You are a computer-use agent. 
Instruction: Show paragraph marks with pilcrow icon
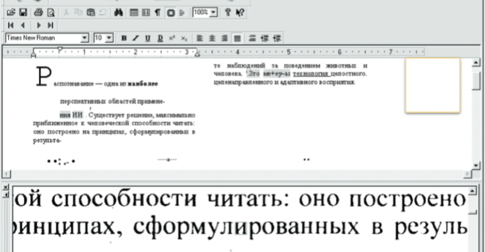[x=157, y=12]
